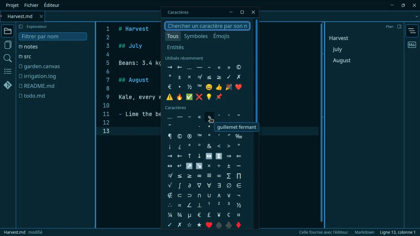Viewport: 420px width, 236px height.
Task: Insert the green check mark emoji
Action: tap(189, 97)
